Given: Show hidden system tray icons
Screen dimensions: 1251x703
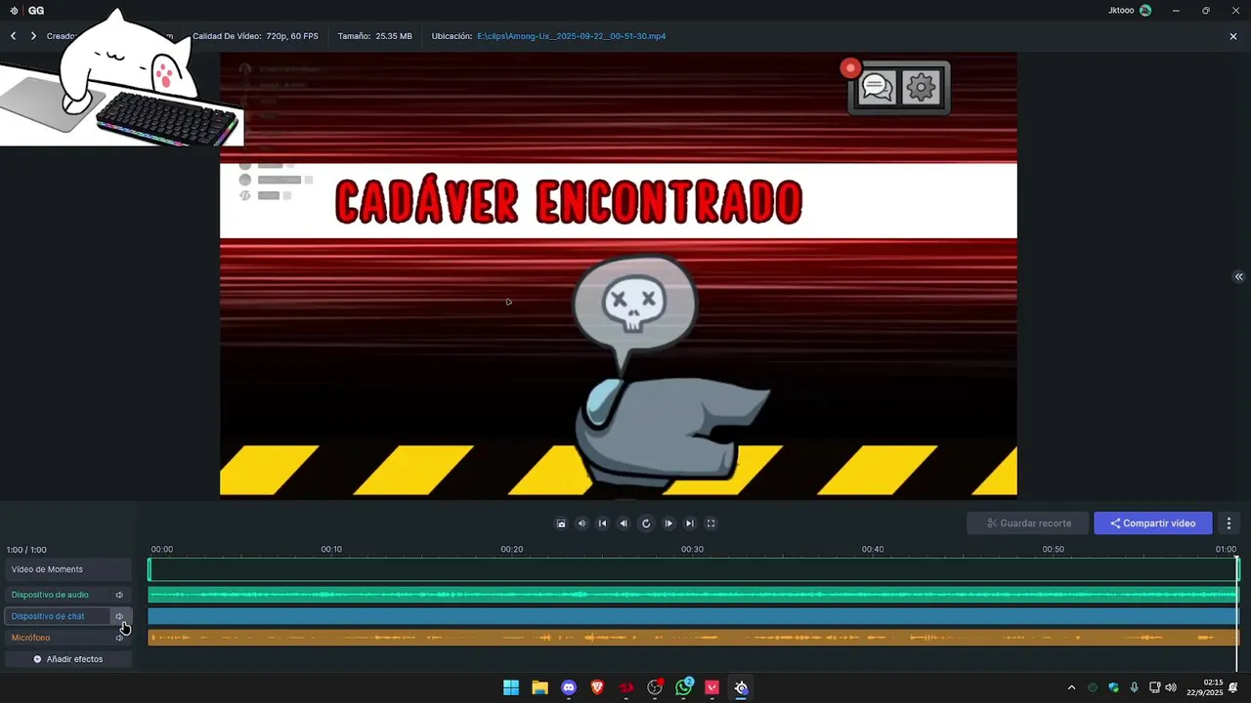Looking at the screenshot, I should (x=1071, y=687).
